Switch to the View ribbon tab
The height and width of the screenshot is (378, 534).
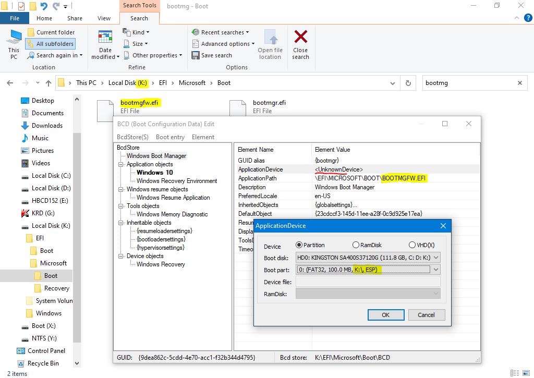click(104, 18)
